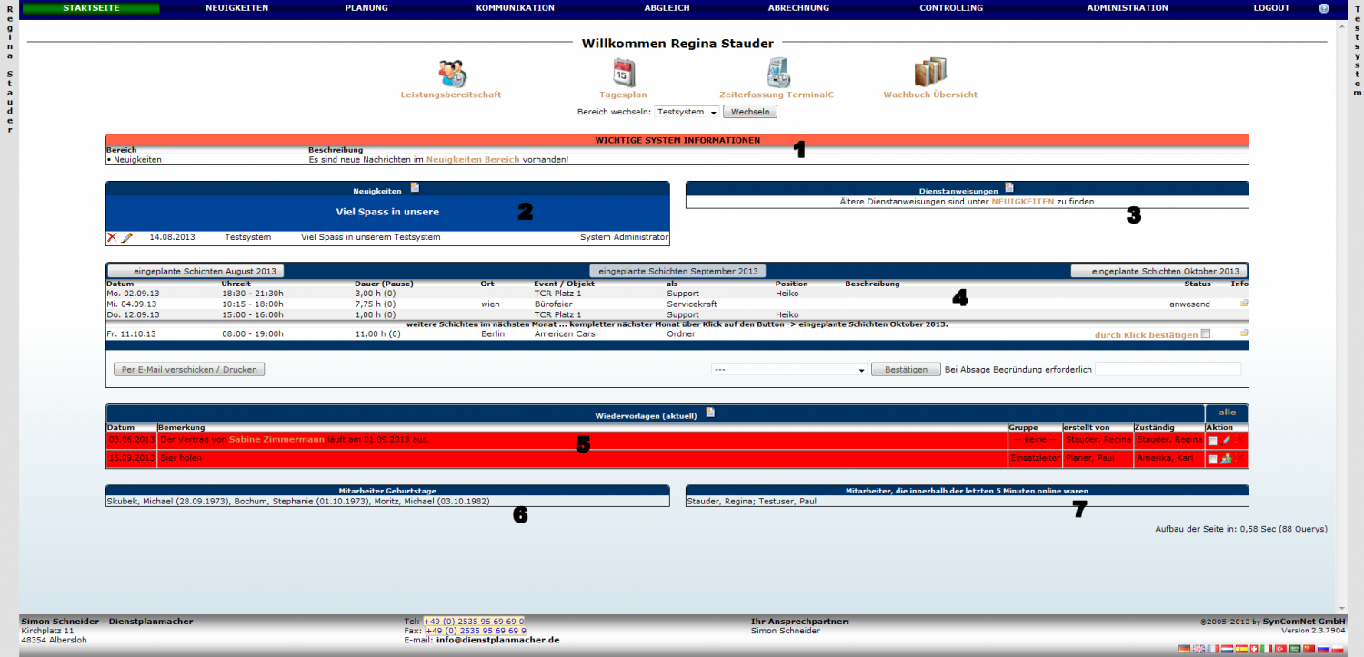The height and width of the screenshot is (657, 1364).
Task: Open the ABRECHNUNG menu
Action: click(798, 8)
